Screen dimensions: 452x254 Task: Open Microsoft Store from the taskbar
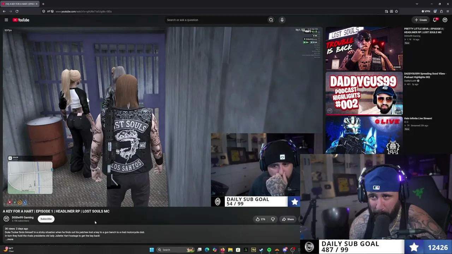click(238, 250)
